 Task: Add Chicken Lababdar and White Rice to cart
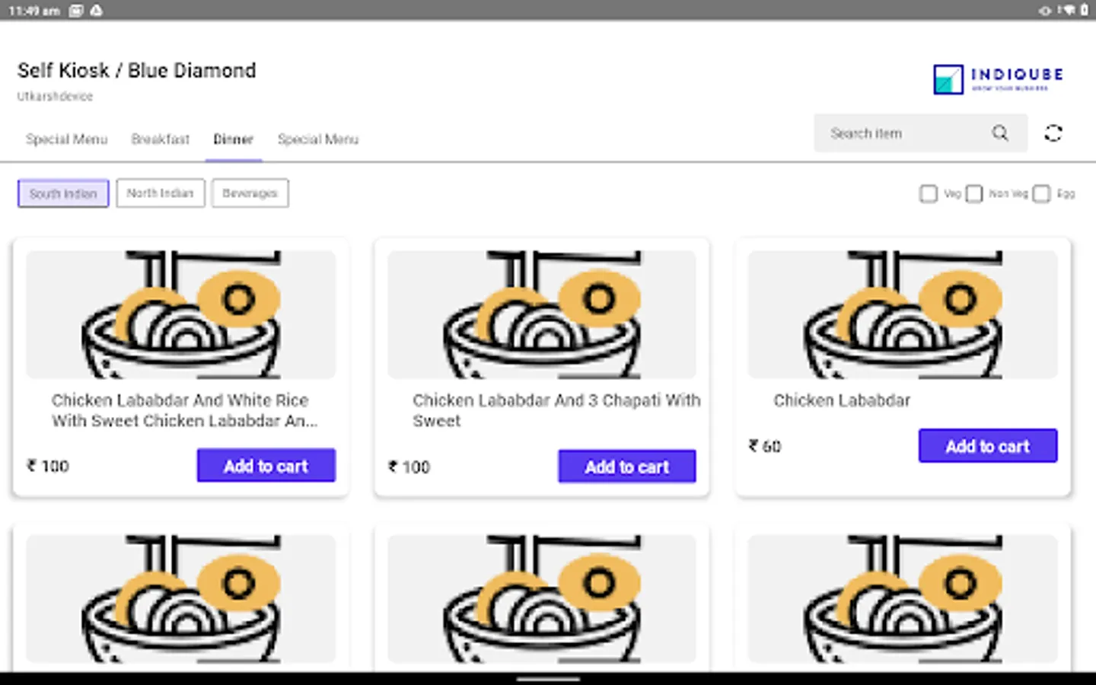point(266,465)
